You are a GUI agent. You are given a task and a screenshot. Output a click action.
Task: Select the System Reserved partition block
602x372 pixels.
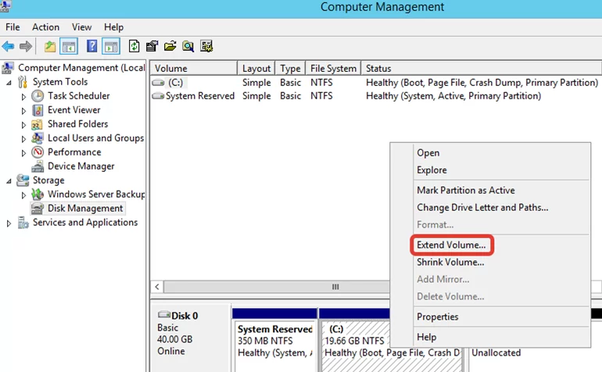point(275,341)
